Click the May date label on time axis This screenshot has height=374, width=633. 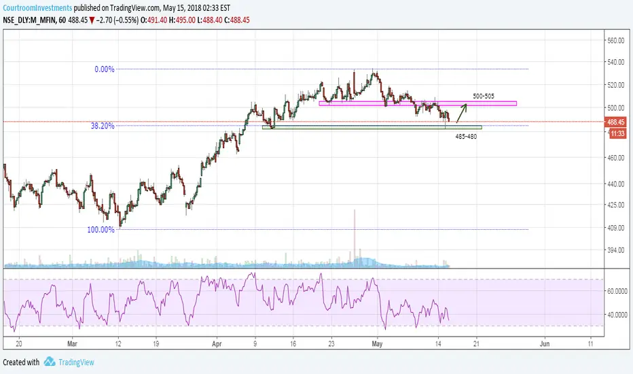(x=377, y=343)
